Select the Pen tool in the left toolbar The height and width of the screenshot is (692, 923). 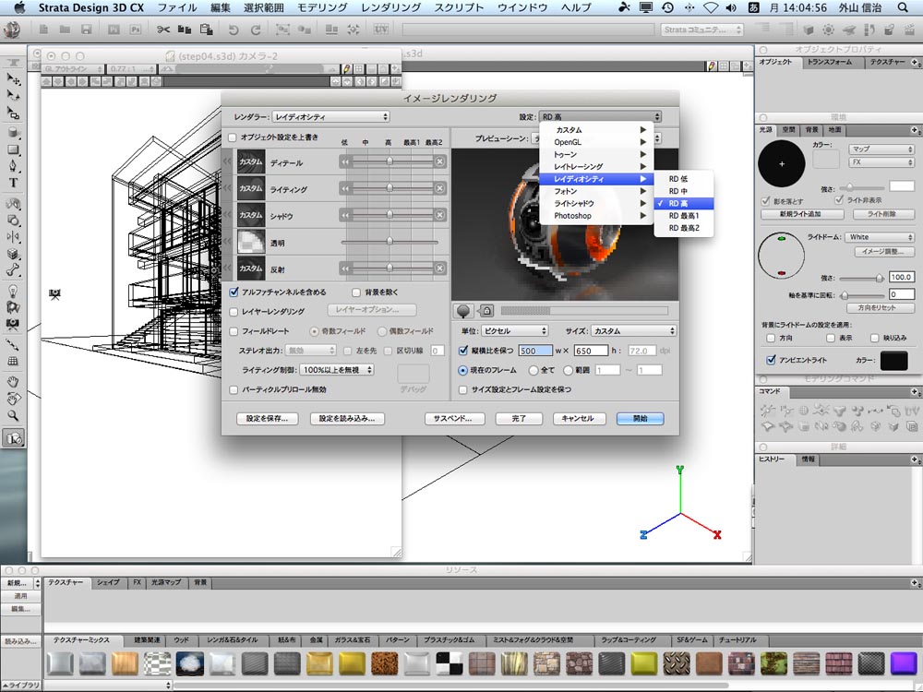[13, 166]
